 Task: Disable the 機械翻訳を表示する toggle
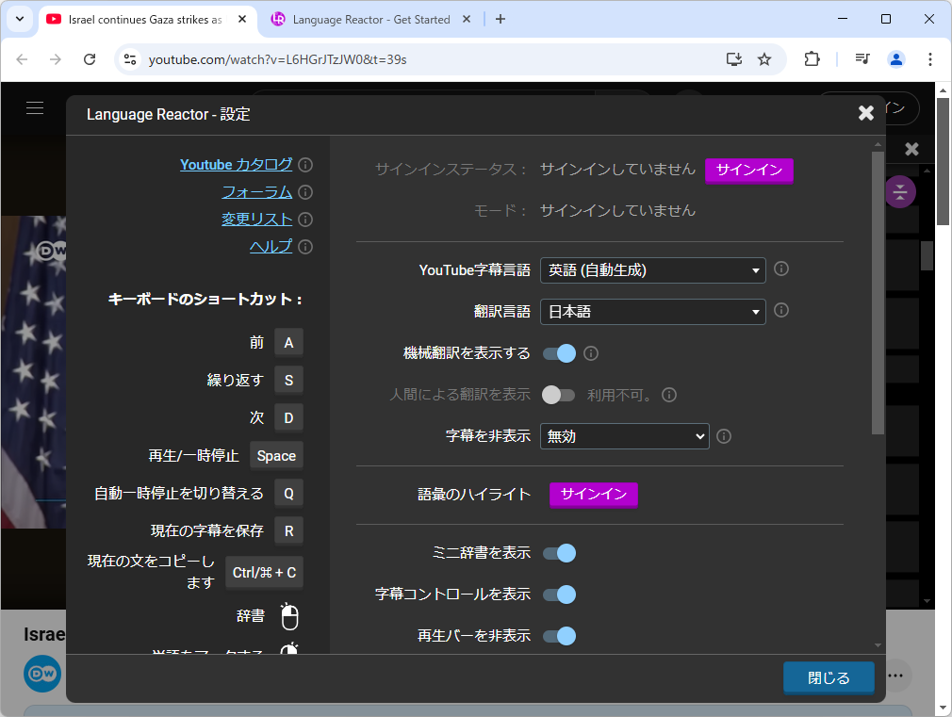pyautogui.click(x=560, y=352)
